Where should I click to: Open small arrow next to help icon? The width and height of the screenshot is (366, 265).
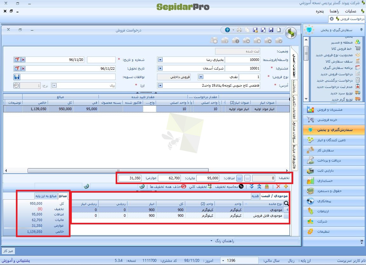[x=233, y=30]
